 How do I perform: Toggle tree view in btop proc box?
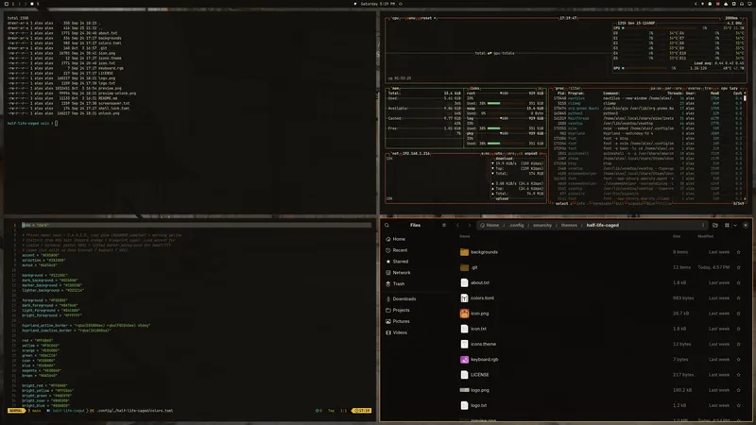coord(710,89)
